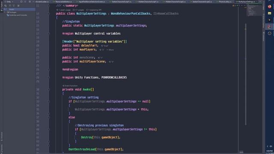The width and height of the screenshot is (274, 154).
Task: Open the HiddenCharacterScript2.cs tab
Action: click(x=175, y=2)
